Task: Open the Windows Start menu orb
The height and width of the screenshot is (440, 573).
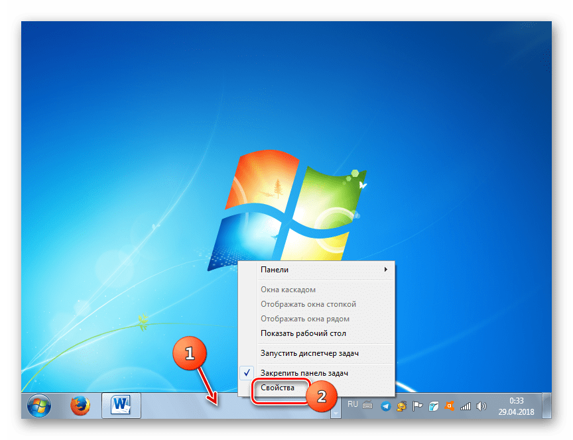Action: (39, 406)
